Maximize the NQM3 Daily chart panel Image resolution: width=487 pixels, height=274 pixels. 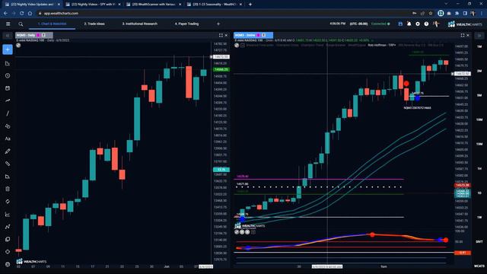(x=221, y=36)
